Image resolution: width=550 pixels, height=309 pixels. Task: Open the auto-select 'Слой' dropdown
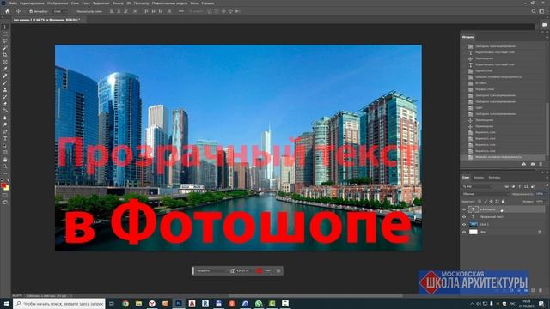tap(60, 11)
